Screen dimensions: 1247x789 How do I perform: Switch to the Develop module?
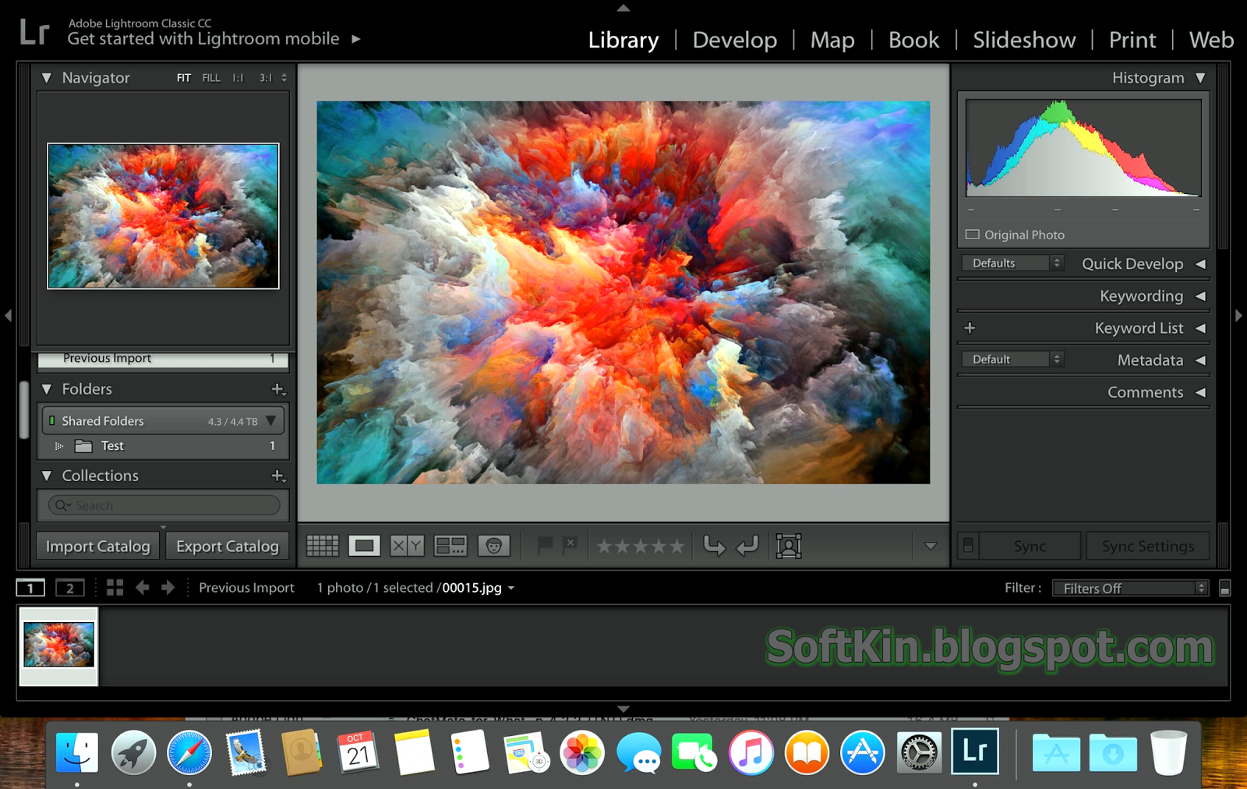735,40
